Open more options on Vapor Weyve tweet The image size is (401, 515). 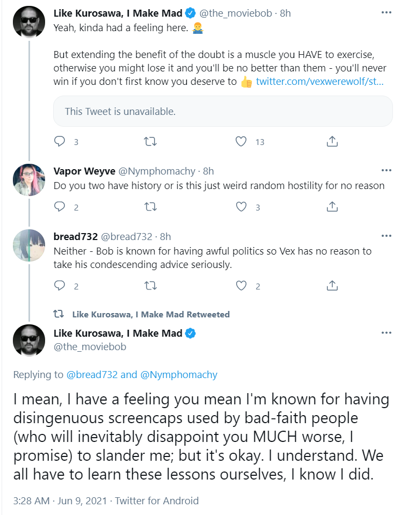click(x=386, y=170)
